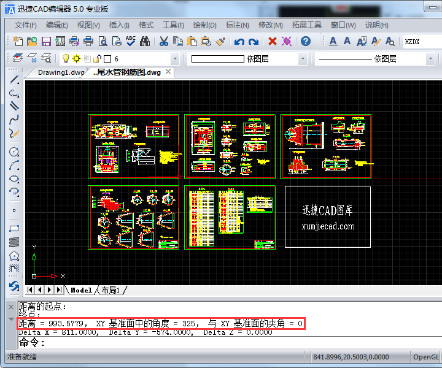Screen dimensions: 442x368
Task: Select the Polygon tool
Action: (14, 256)
